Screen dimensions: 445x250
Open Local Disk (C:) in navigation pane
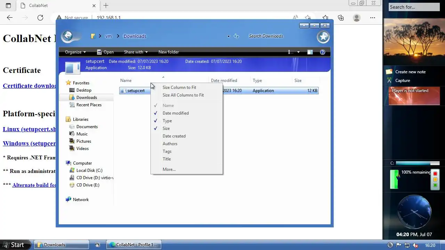point(89,170)
